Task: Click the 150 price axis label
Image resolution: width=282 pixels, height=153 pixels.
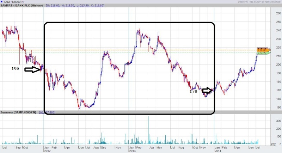Action: tap(278, 107)
